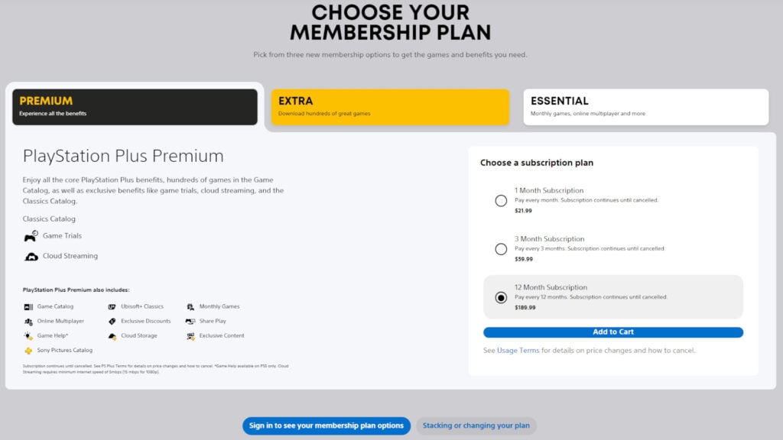This screenshot has width=783, height=440.
Task: Click the Share Play icon
Action: (190, 321)
